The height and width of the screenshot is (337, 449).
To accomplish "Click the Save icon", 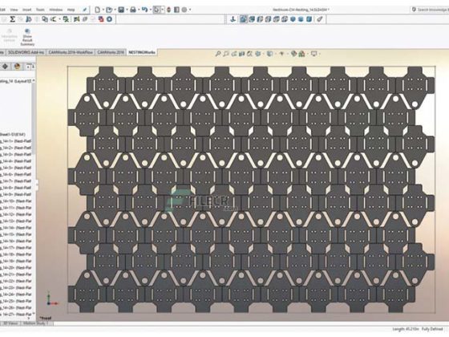I will (121, 10).
